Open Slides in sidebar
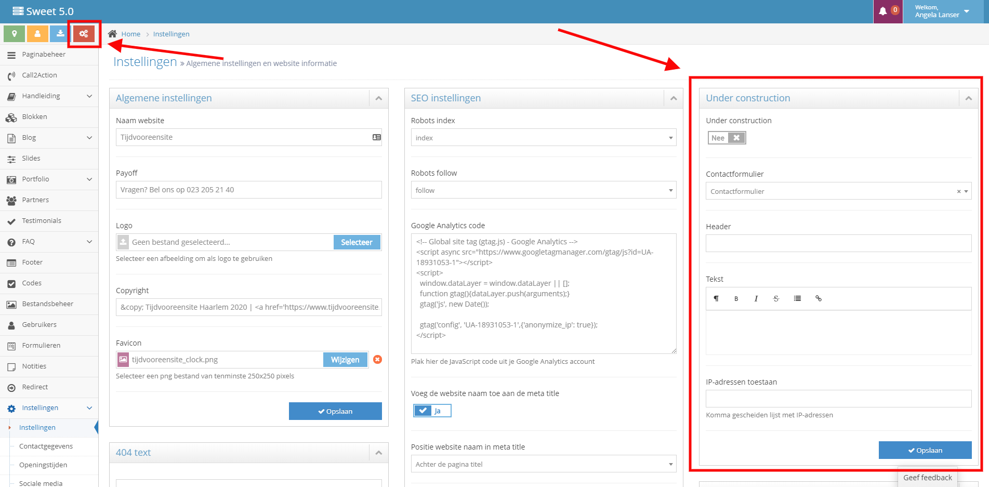This screenshot has width=989, height=487. point(49,159)
